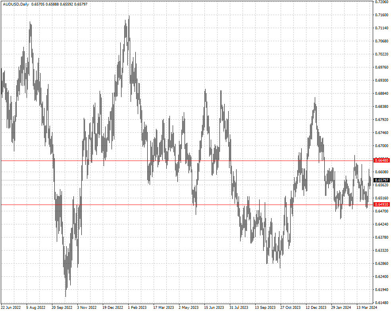
Task: Click the 0.69300 price axis label
Action: click(x=382, y=80)
